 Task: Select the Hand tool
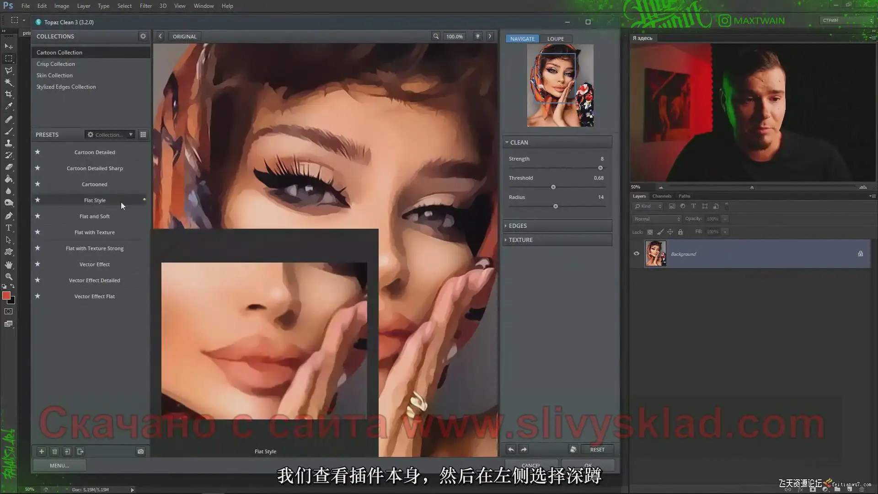[9, 265]
